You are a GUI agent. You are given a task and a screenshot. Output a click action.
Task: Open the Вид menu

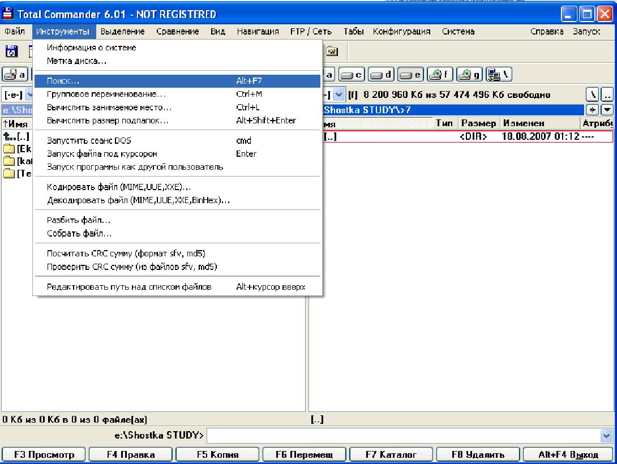[217, 32]
